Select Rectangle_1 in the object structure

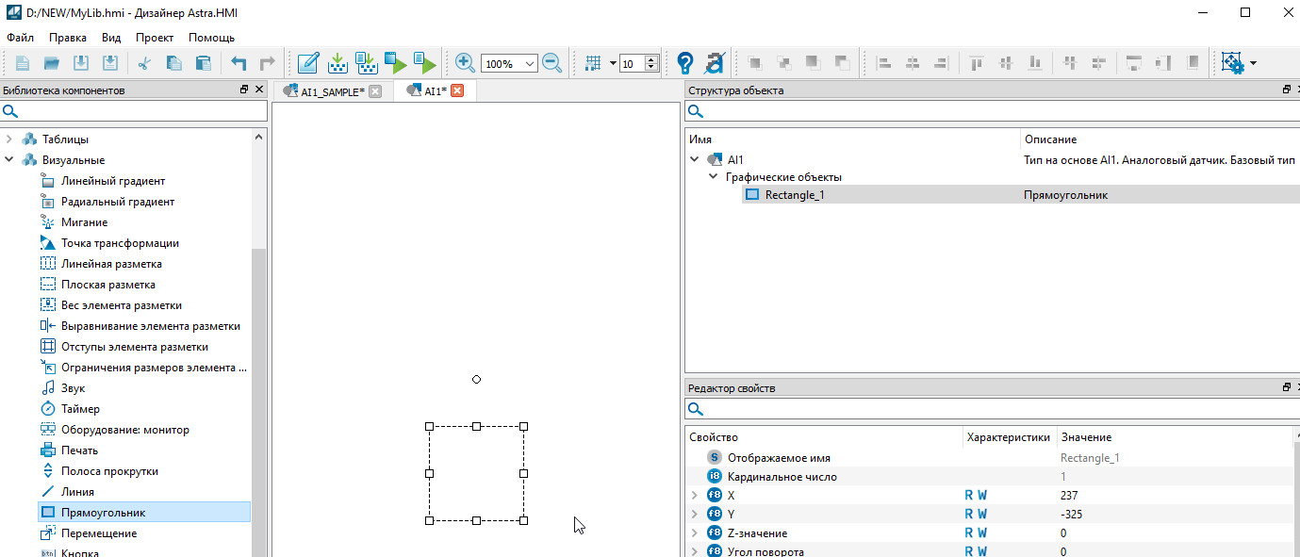(x=794, y=195)
